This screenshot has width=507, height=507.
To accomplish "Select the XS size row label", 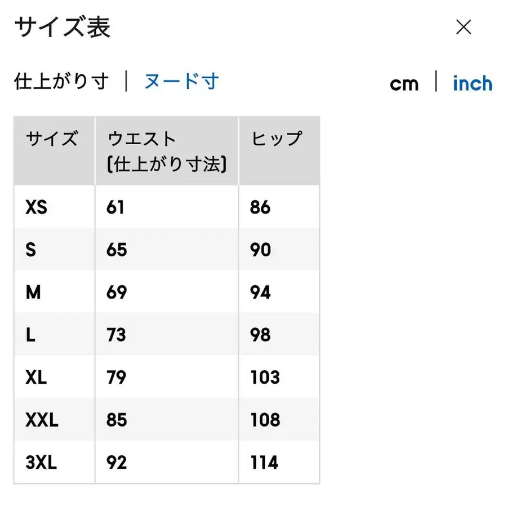I will click(35, 207).
